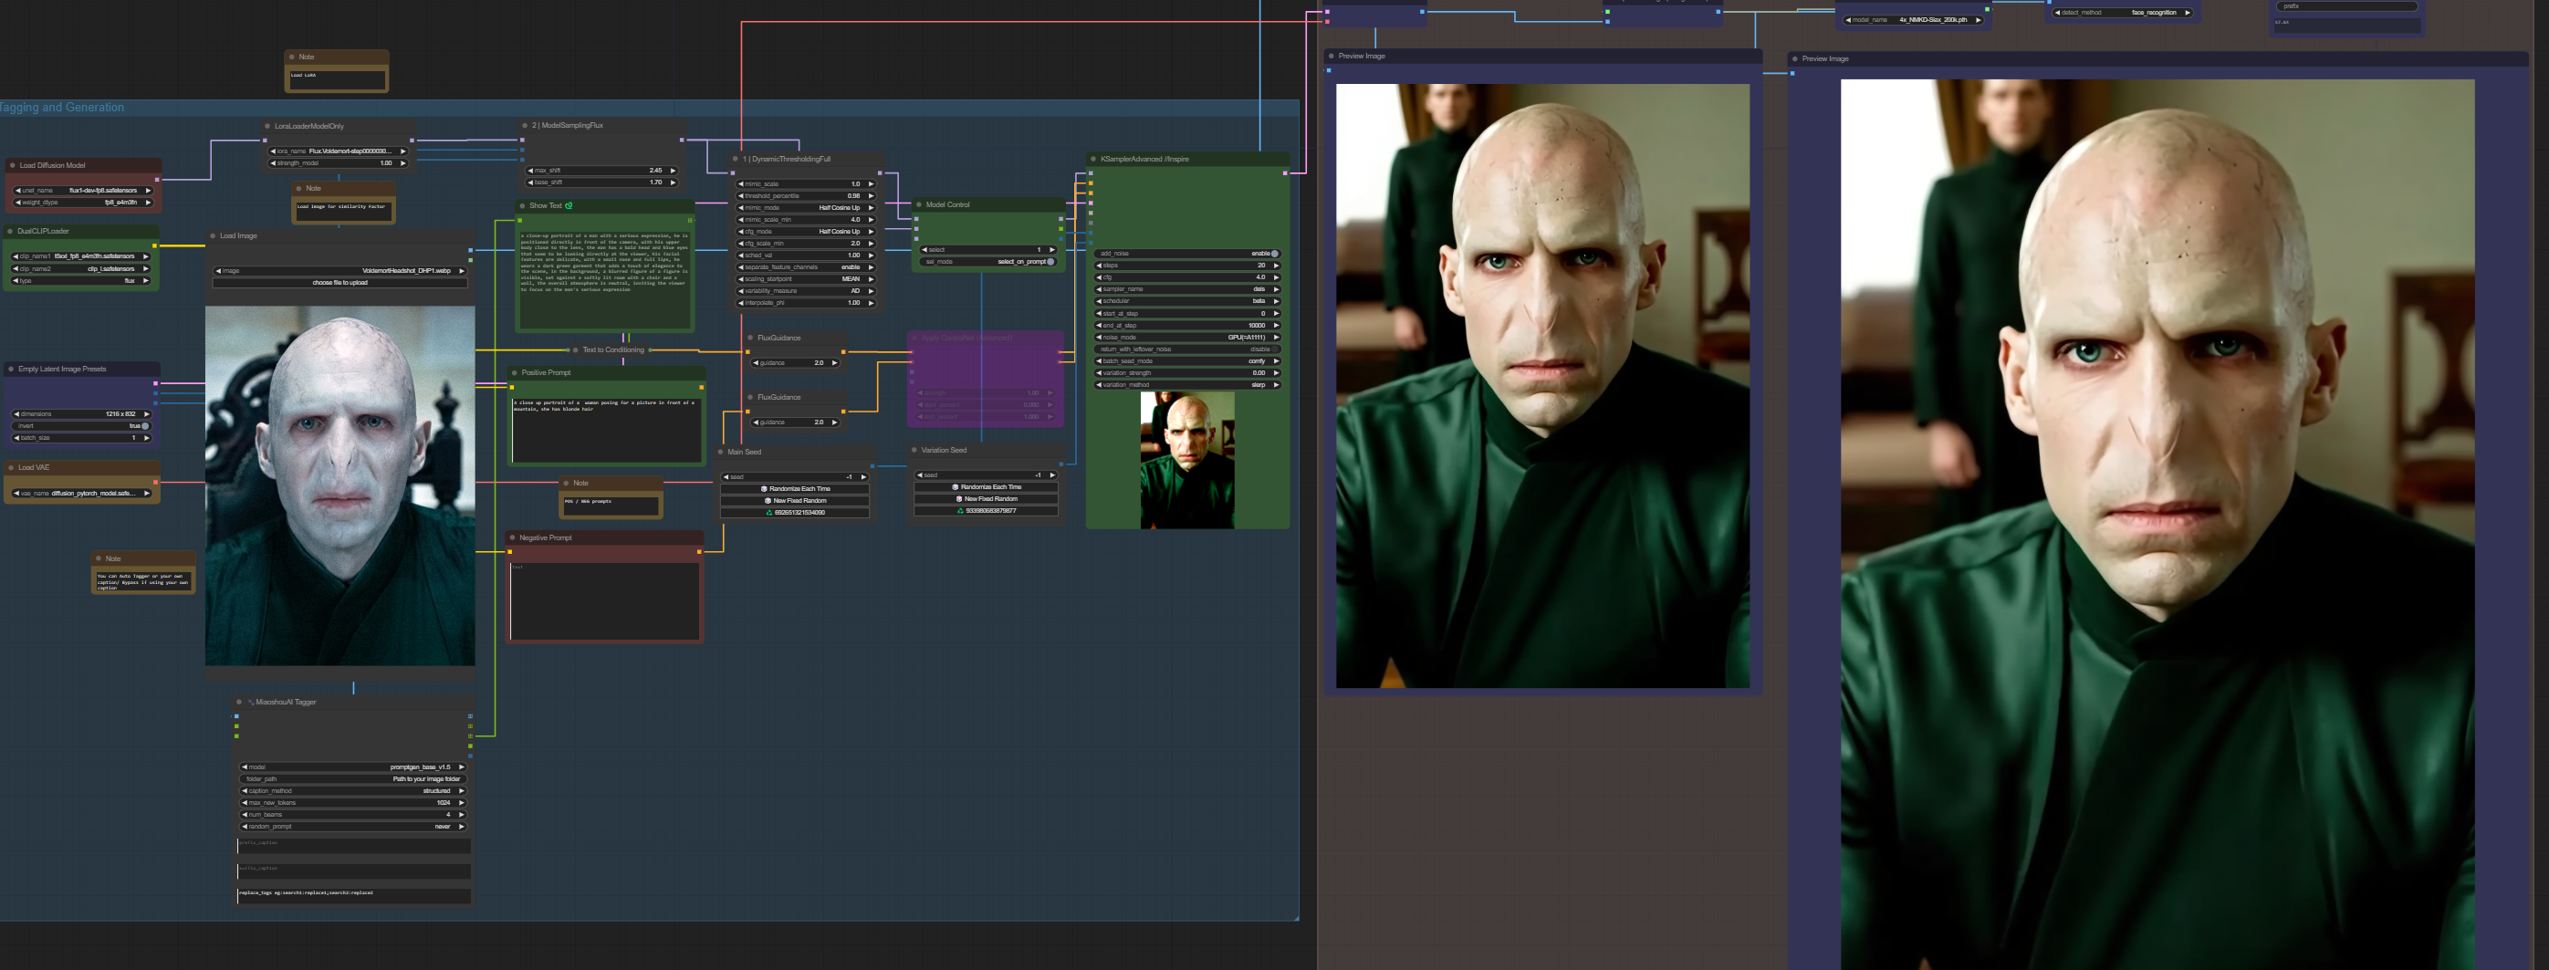
Task: Collapse the ModelSamplingFlux node dot
Action: click(525, 125)
